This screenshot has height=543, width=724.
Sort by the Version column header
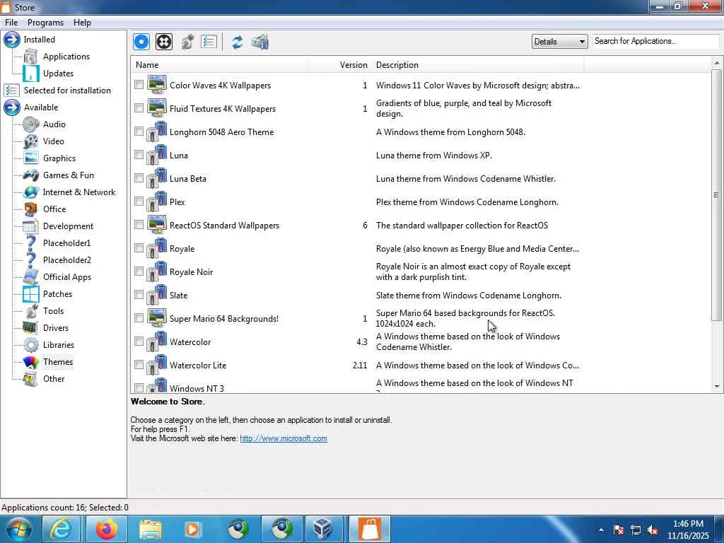coord(340,65)
